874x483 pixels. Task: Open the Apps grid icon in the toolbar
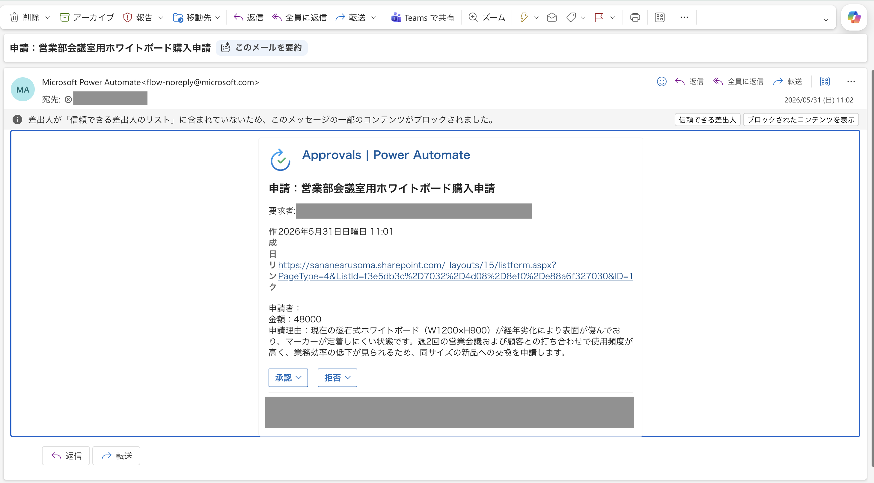pyautogui.click(x=660, y=17)
